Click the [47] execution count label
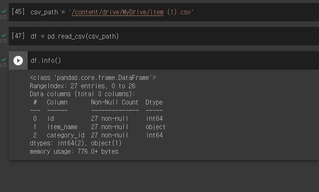 18,36
